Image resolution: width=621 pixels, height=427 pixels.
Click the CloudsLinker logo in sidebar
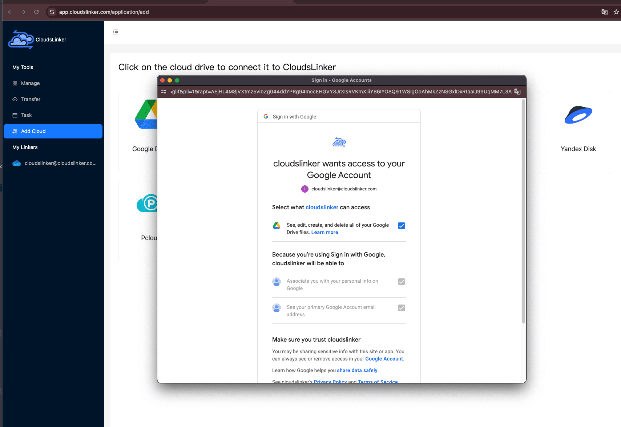(21, 40)
